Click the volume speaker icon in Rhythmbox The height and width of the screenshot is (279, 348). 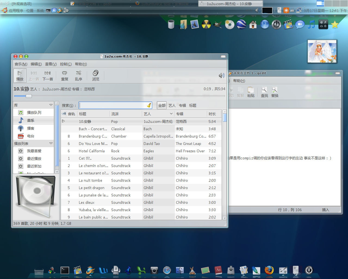(222, 75)
